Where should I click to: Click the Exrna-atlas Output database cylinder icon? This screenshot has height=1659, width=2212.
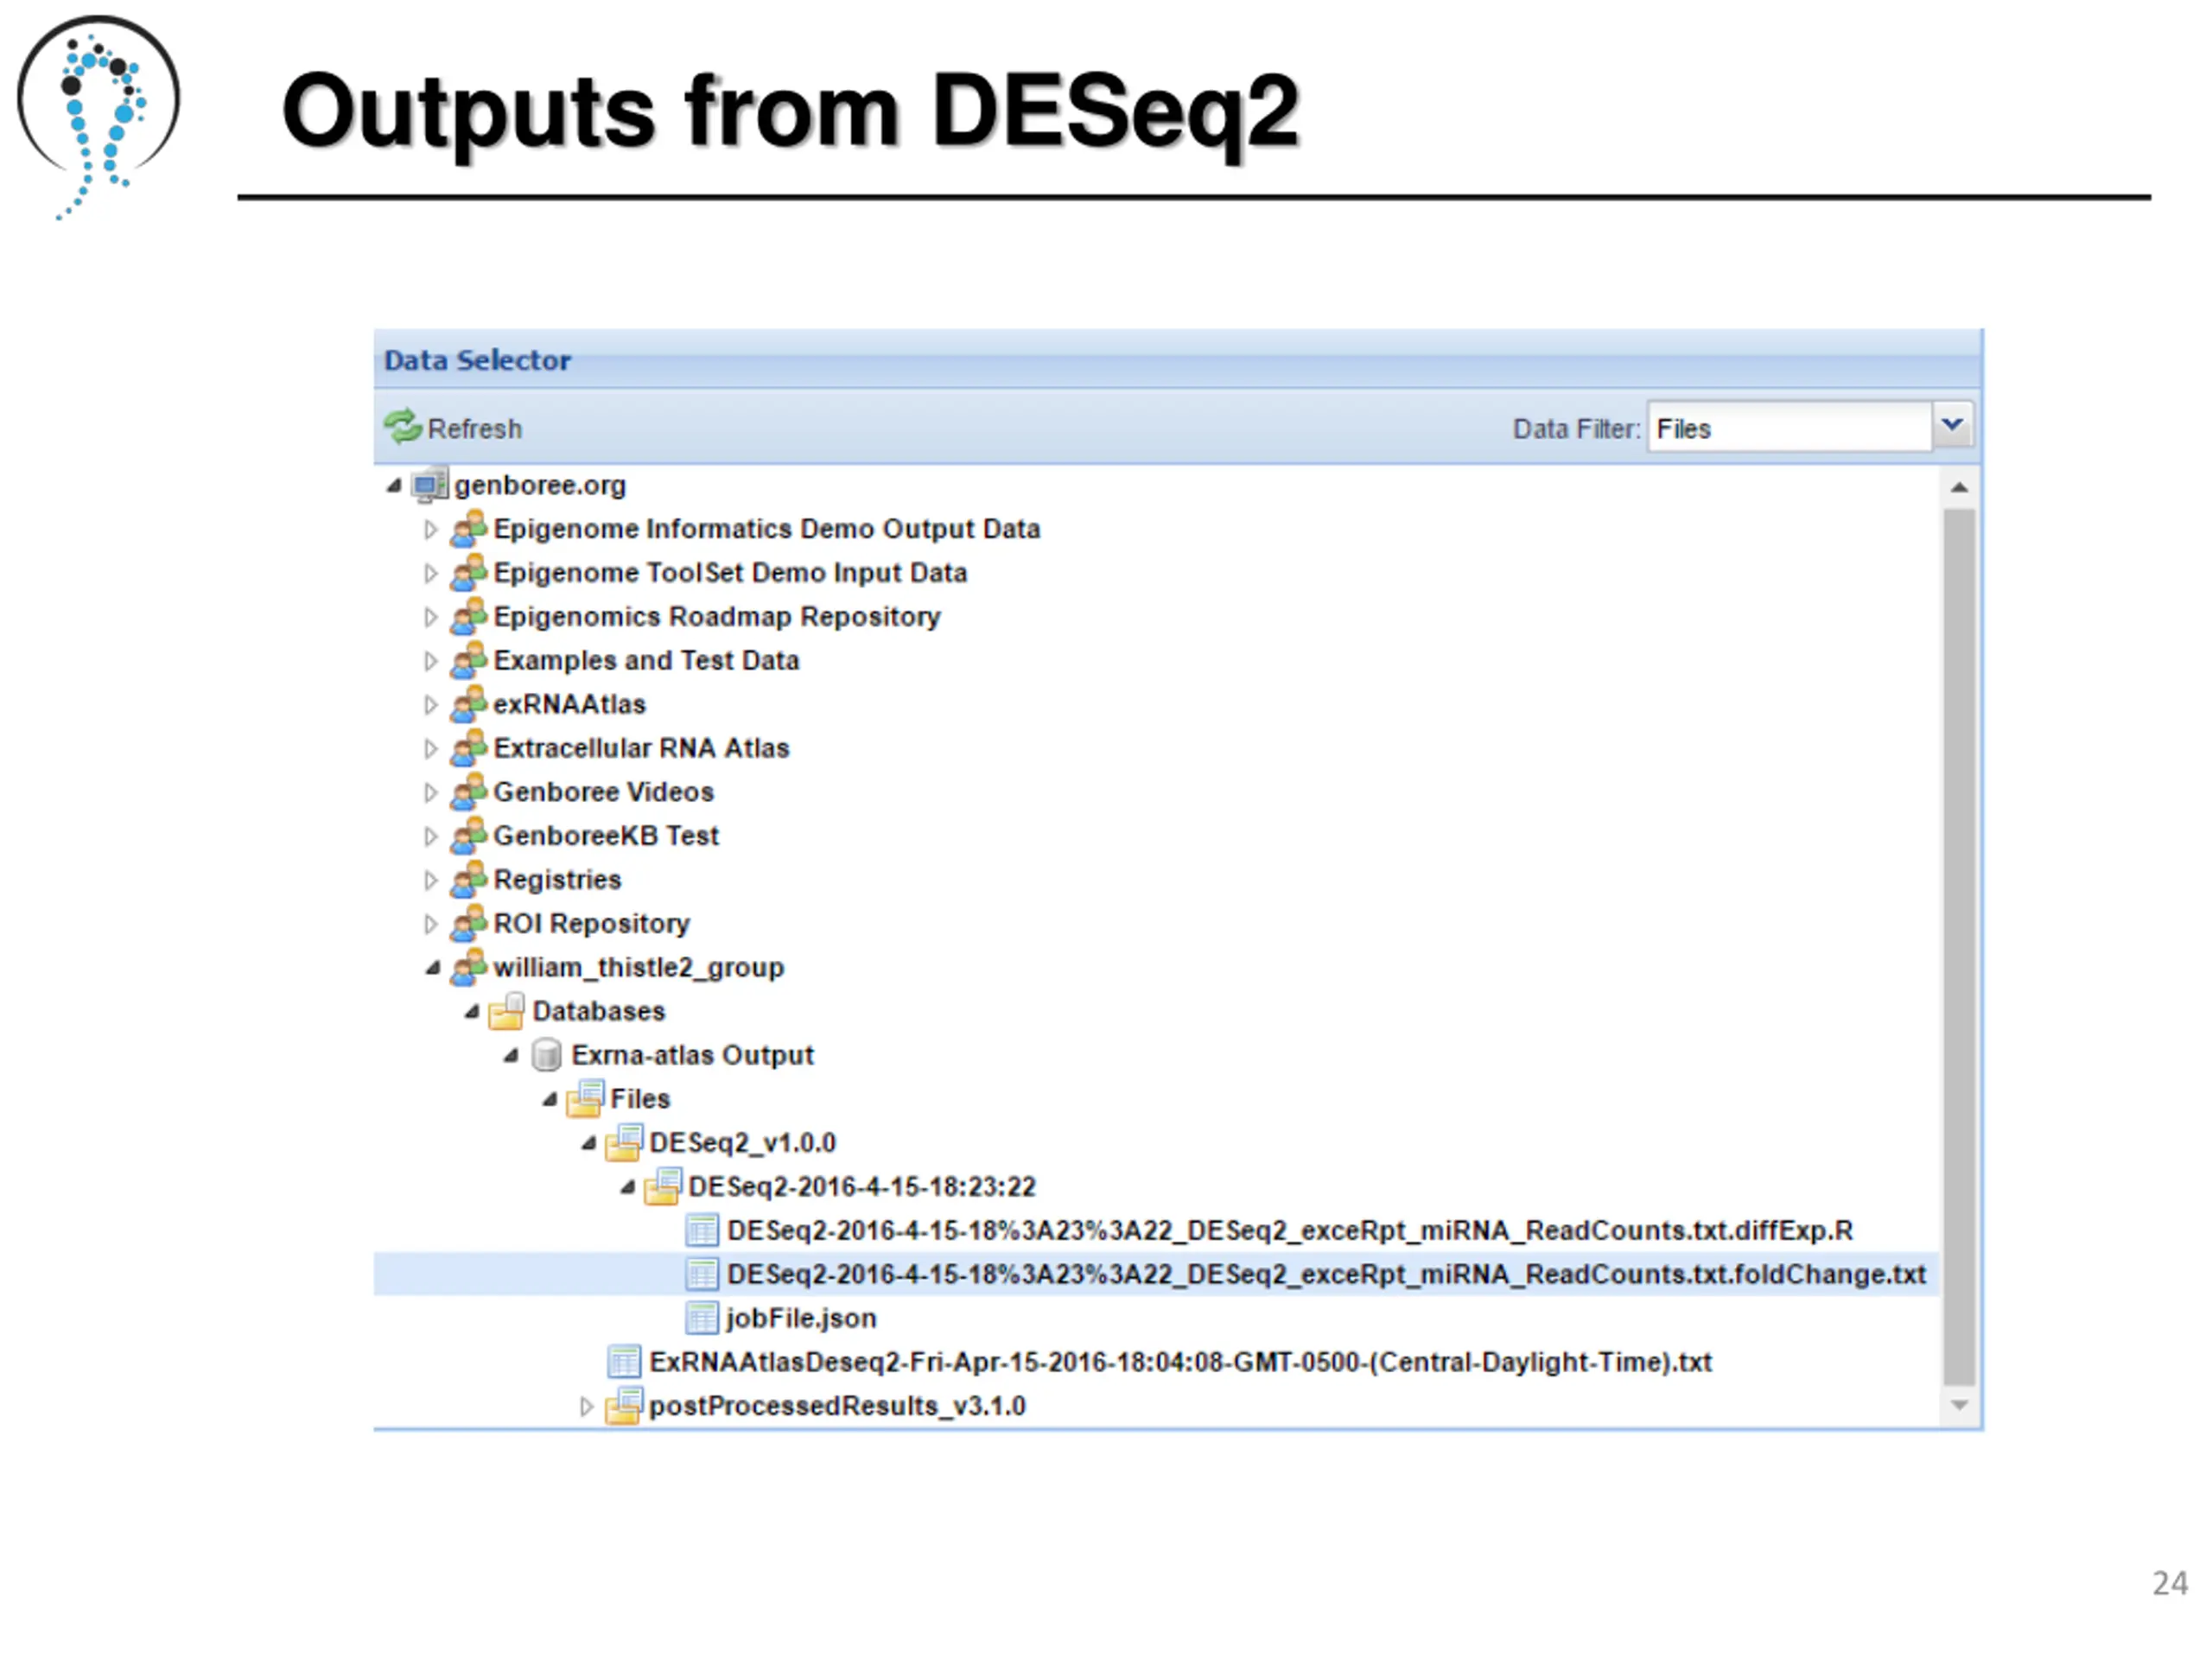(x=546, y=1055)
